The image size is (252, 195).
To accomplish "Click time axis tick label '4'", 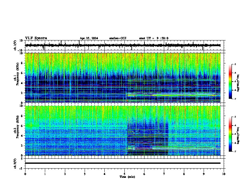I will coord(105,174).
